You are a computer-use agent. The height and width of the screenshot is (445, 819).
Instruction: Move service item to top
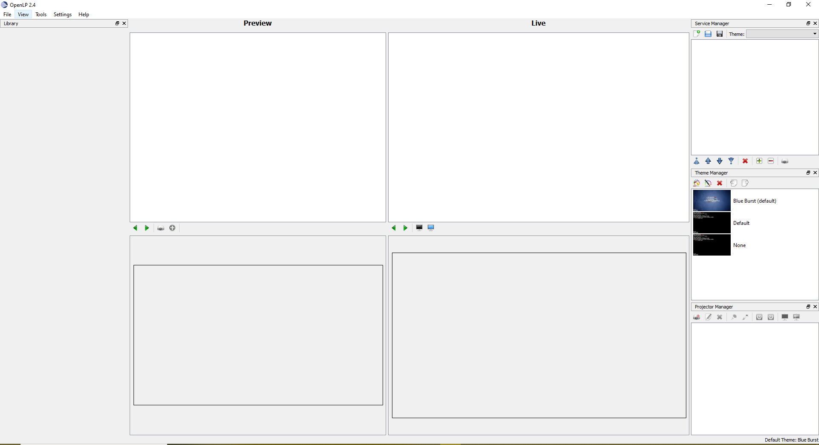click(x=697, y=161)
